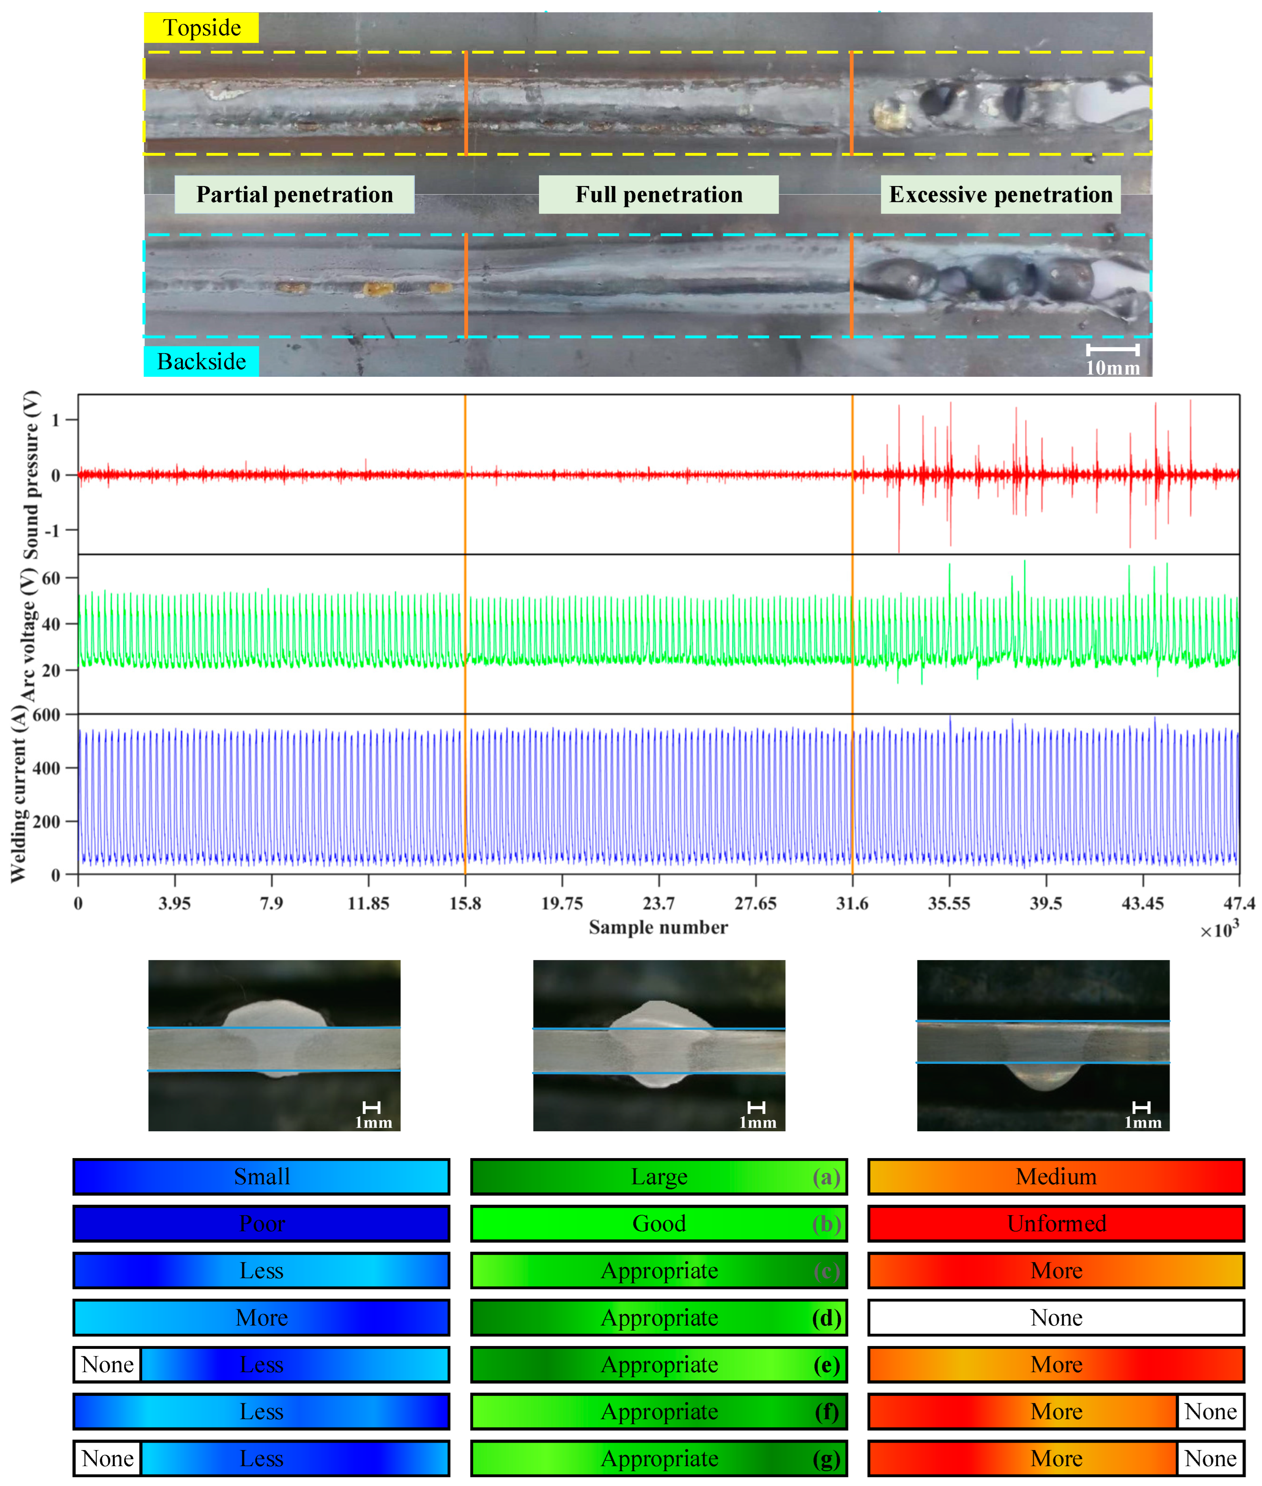Click the red Unformed bar
This screenshot has height=1486, width=1262.
point(1056,1223)
